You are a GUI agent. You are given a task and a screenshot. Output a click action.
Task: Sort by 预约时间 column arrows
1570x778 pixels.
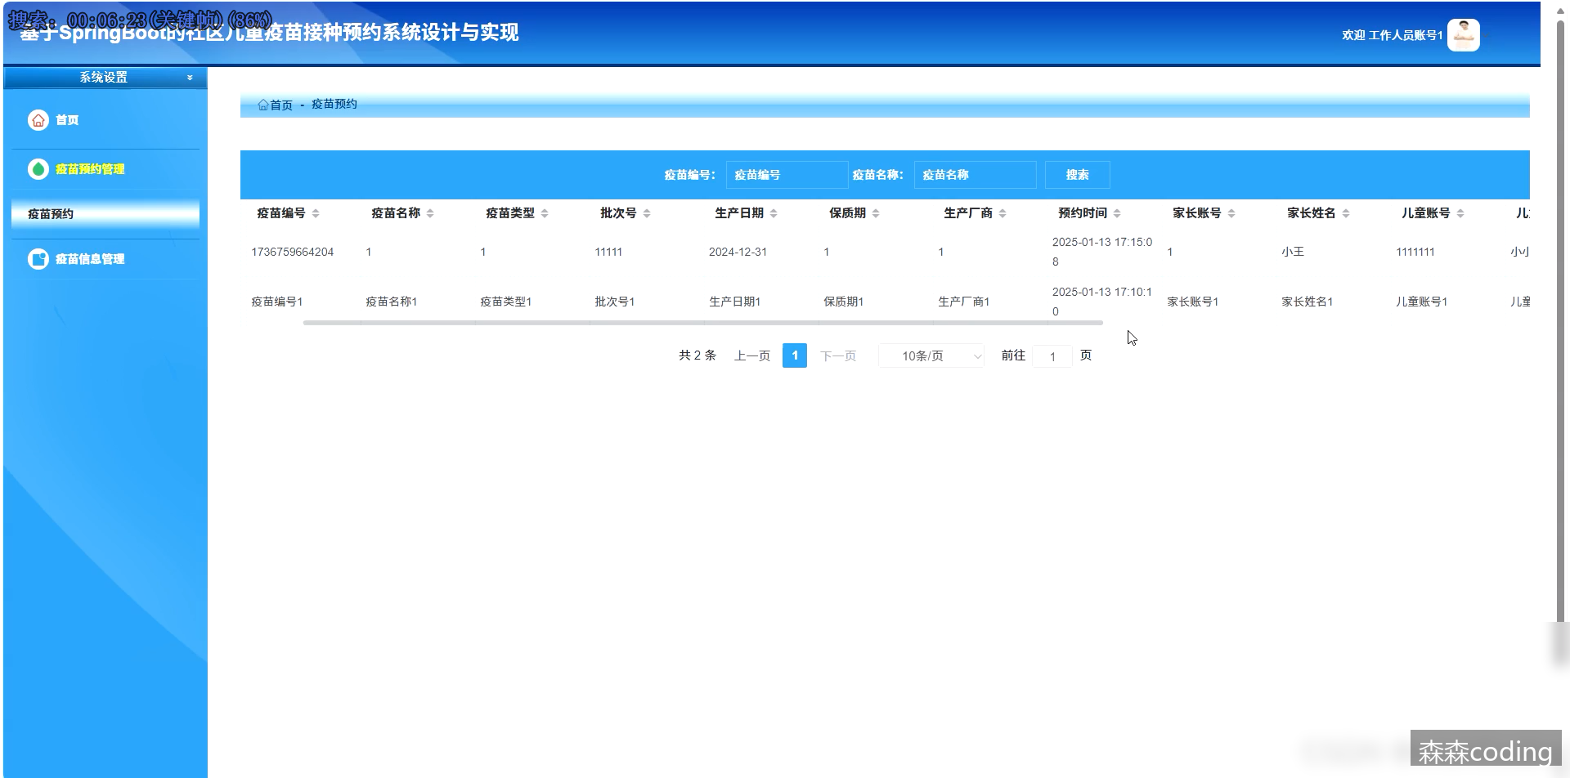(1117, 213)
